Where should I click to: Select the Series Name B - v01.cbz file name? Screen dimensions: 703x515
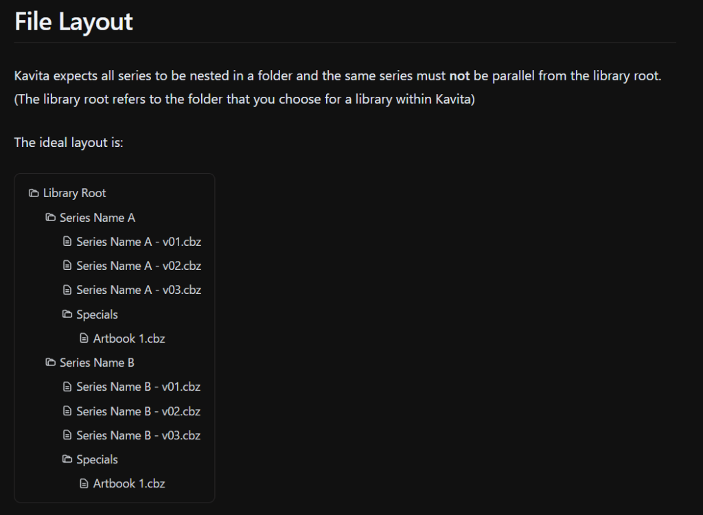[139, 387]
